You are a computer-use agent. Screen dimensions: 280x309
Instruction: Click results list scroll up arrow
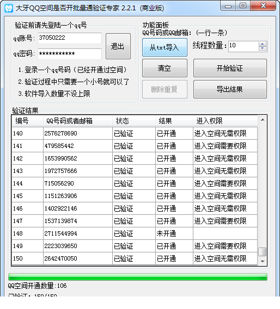263,120
